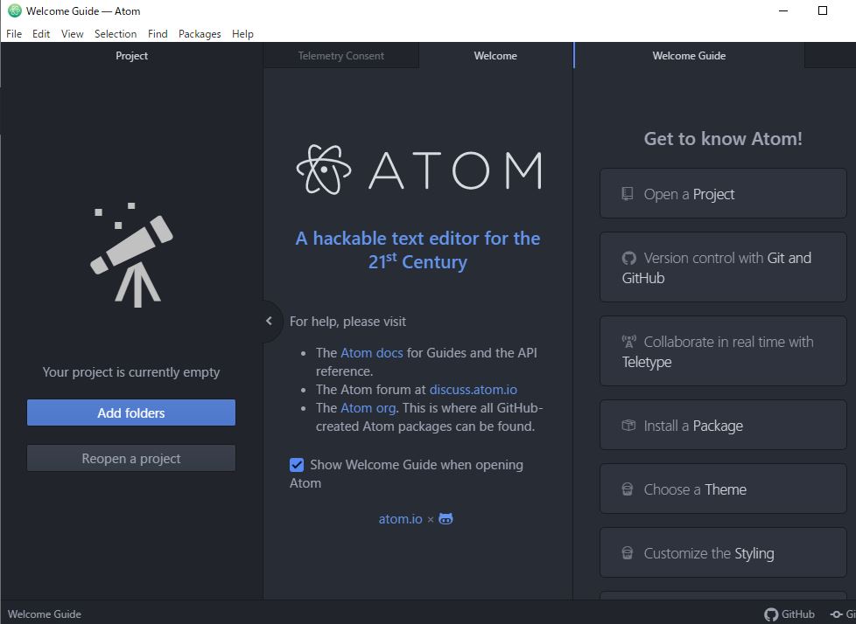Viewport: 856px width, 624px height.
Task: Click Reopen a project button
Action: [x=131, y=458]
